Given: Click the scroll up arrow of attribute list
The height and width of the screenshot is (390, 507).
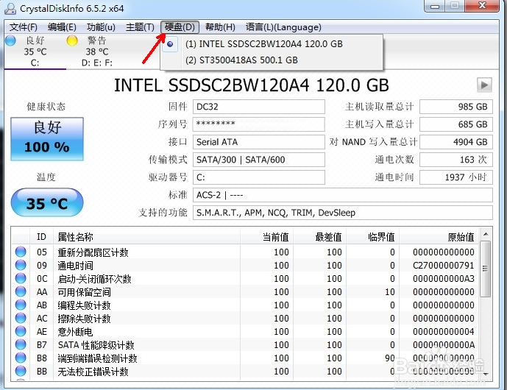Looking at the screenshot, I should click(x=486, y=233).
